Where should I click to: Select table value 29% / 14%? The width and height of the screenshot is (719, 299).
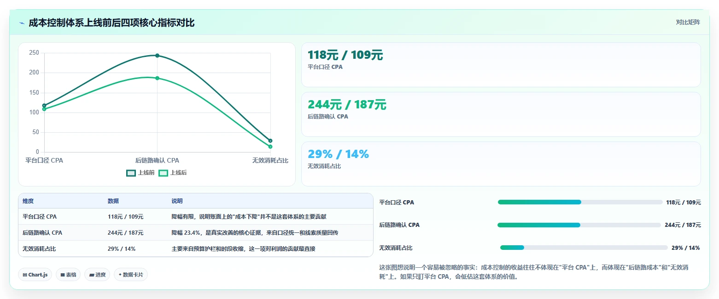[x=122, y=248]
